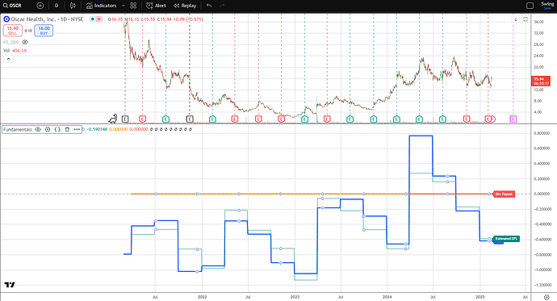Collapse the indicator legend with the chevron

tap(9, 59)
